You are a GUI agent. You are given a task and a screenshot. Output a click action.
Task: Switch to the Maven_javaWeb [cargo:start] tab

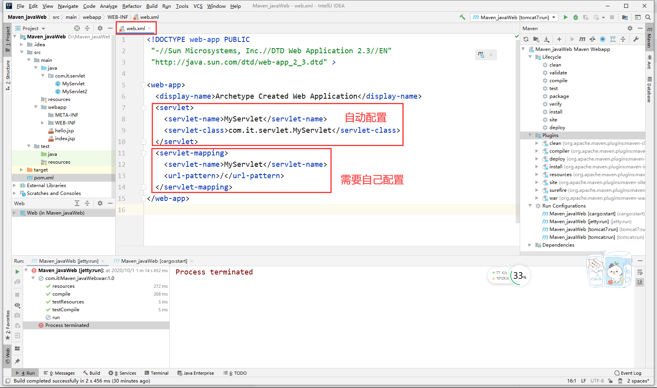(151, 261)
